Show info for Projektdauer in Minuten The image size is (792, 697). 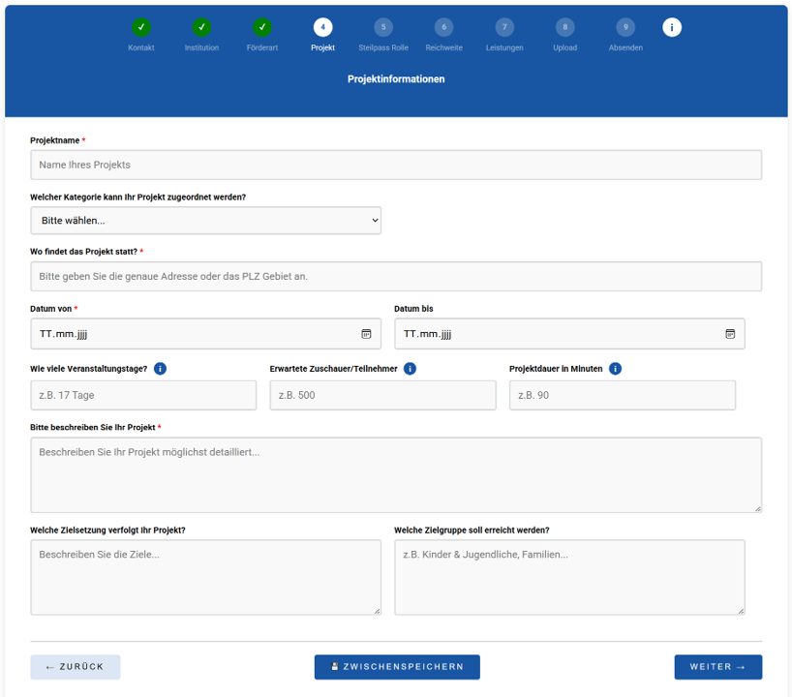615,369
